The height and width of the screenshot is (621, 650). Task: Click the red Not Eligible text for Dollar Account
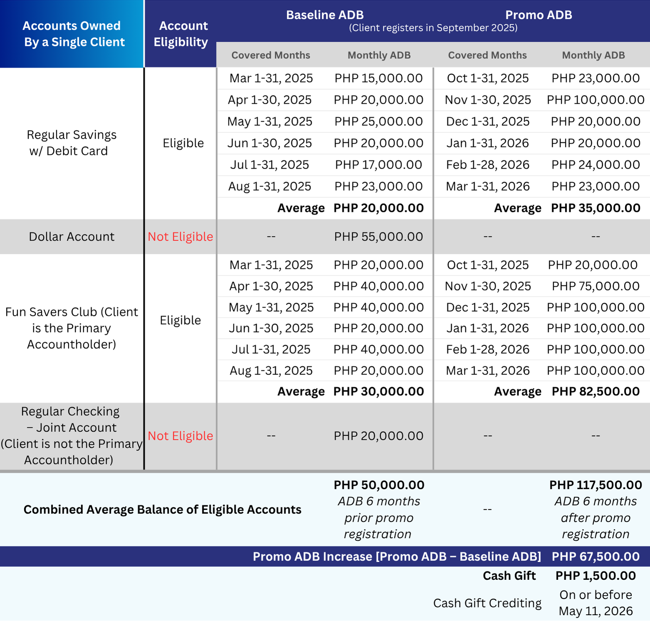[x=180, y=236]
